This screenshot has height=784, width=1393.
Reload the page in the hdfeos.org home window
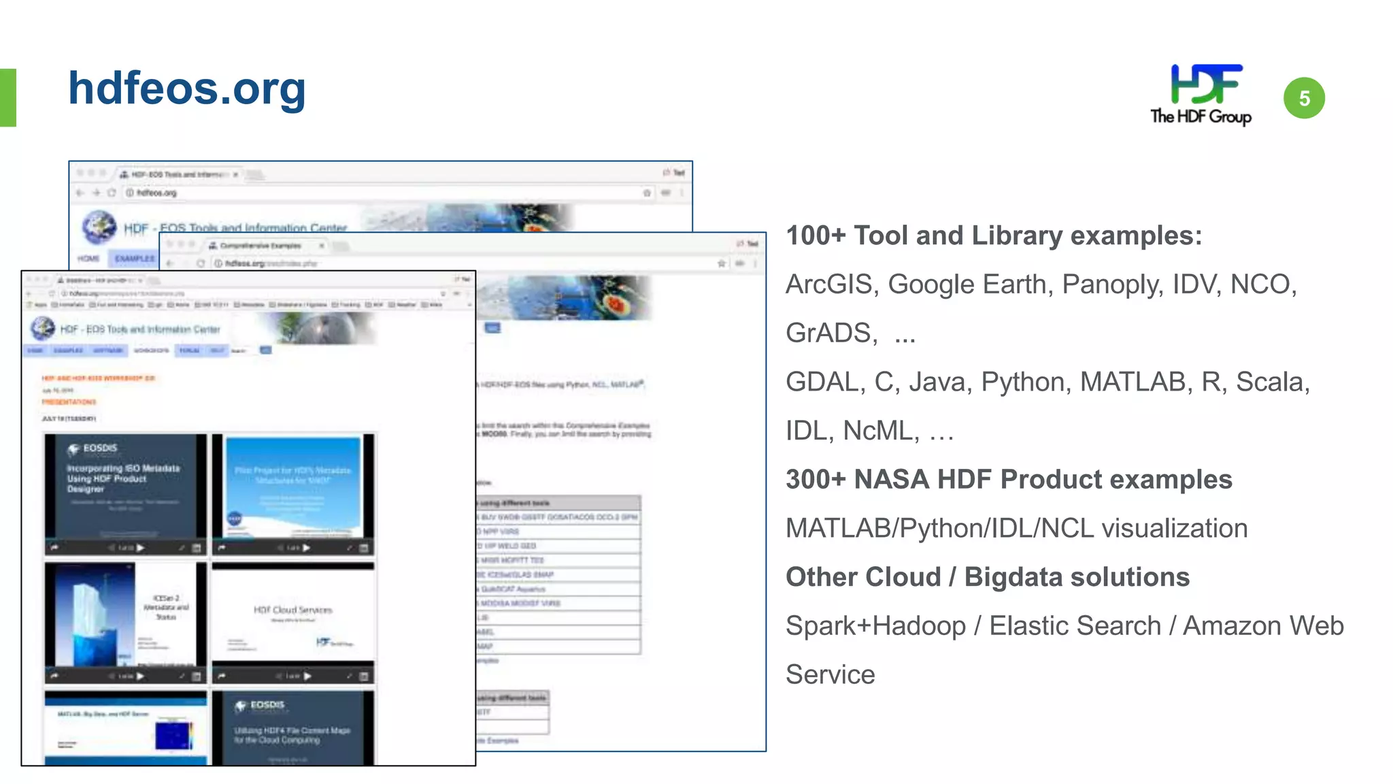click(112, 193)
